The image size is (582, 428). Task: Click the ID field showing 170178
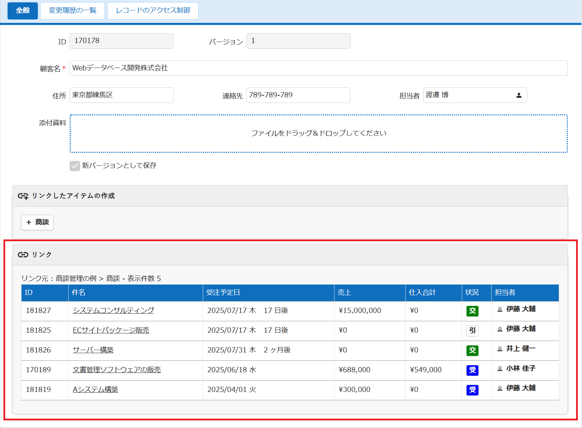coord(122,41)
